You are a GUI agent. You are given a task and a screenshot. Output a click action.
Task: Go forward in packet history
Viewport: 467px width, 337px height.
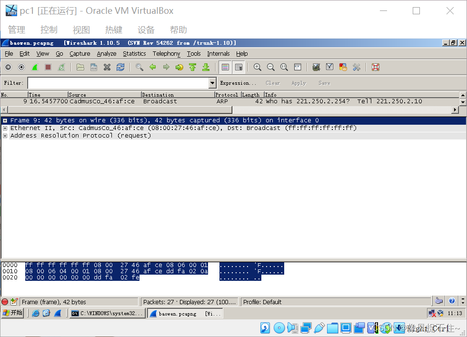tap(166, 67)
